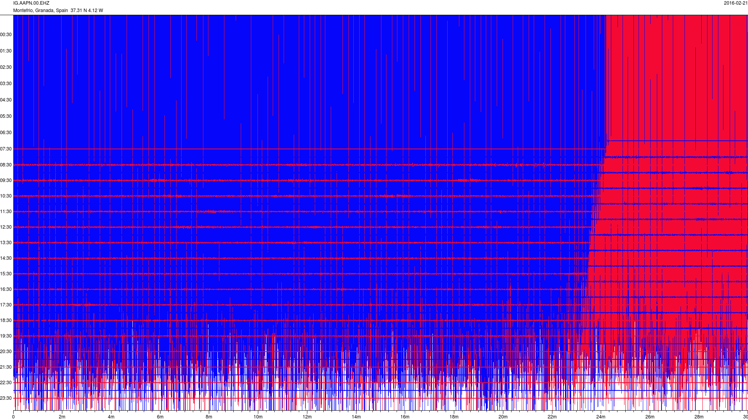
Task: Click the 4m axis tick label
Action: (x=111, y=417)
